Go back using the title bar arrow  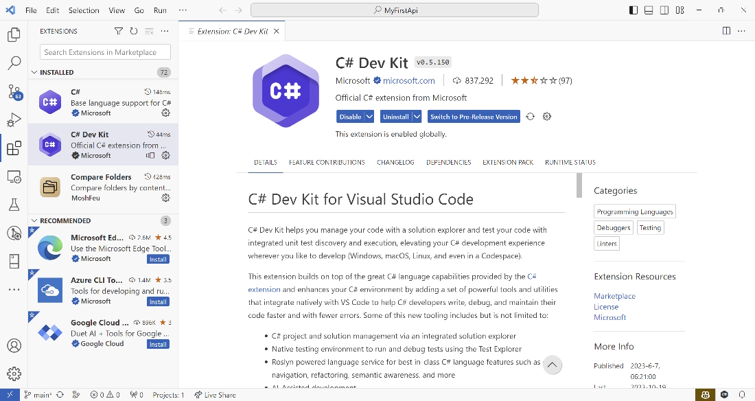click(222, 10)
